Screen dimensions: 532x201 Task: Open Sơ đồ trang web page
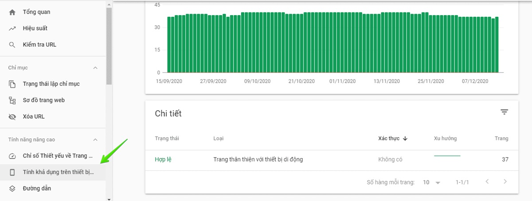pyautogui.click(x=43, y=100)
